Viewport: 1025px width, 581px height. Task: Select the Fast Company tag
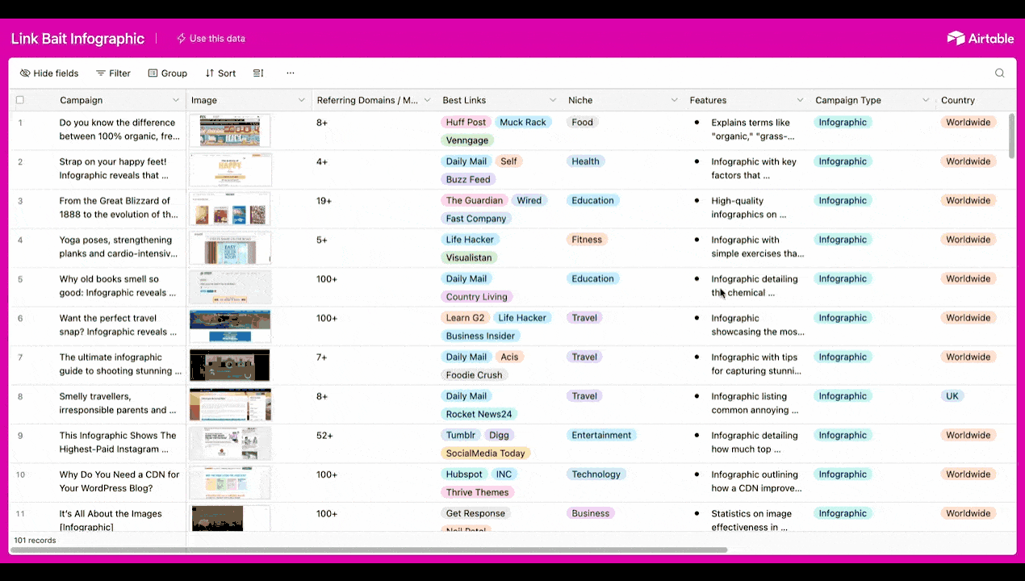pos(476,219)
